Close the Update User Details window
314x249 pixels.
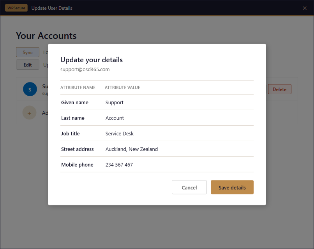(305, 8)
